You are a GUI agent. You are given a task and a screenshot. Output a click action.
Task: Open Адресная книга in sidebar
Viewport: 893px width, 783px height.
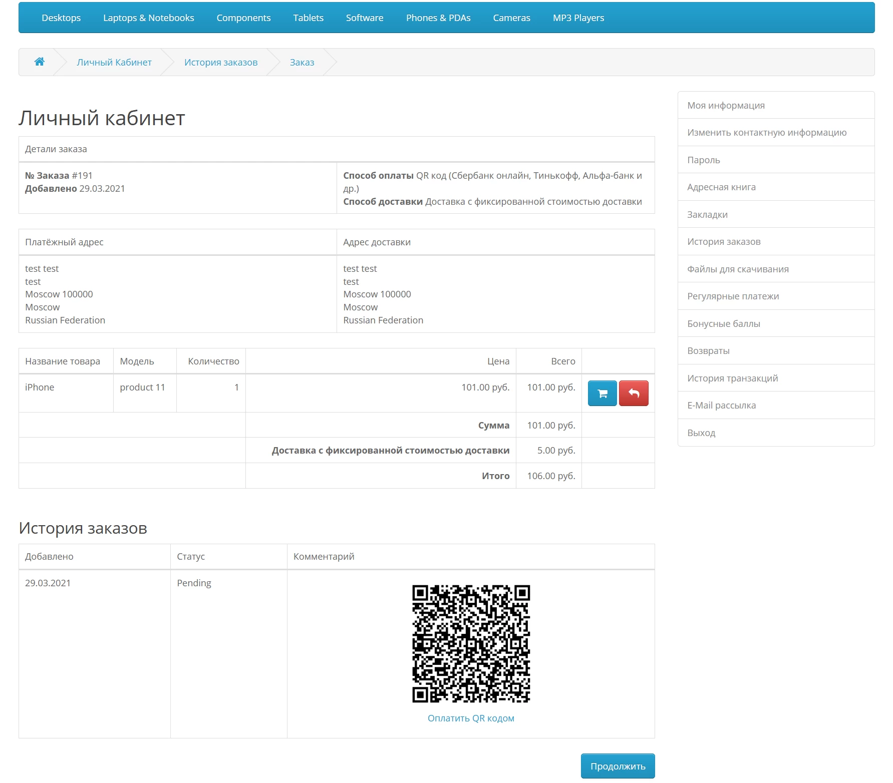(776, 187)
